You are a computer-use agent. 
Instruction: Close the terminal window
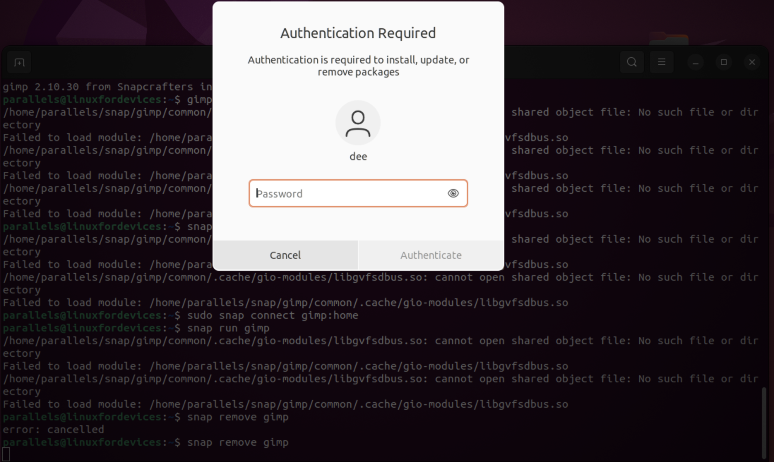pos(752,62)
